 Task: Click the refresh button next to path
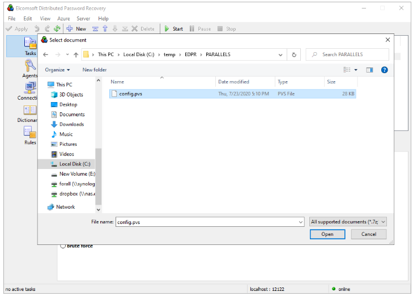[294, 54]
